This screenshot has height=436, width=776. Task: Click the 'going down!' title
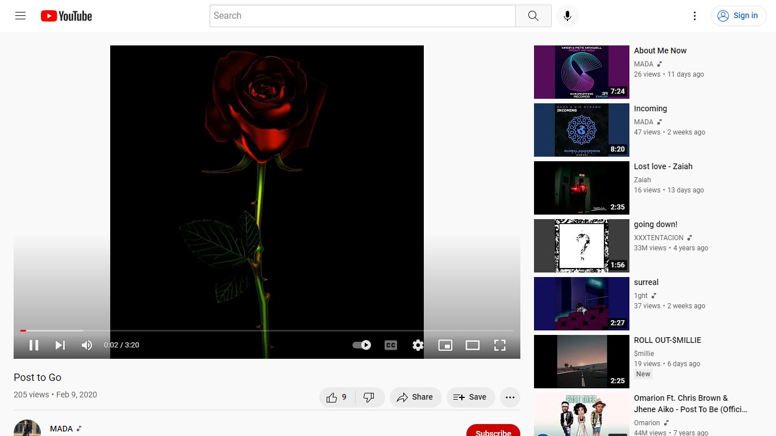point(656,224)
